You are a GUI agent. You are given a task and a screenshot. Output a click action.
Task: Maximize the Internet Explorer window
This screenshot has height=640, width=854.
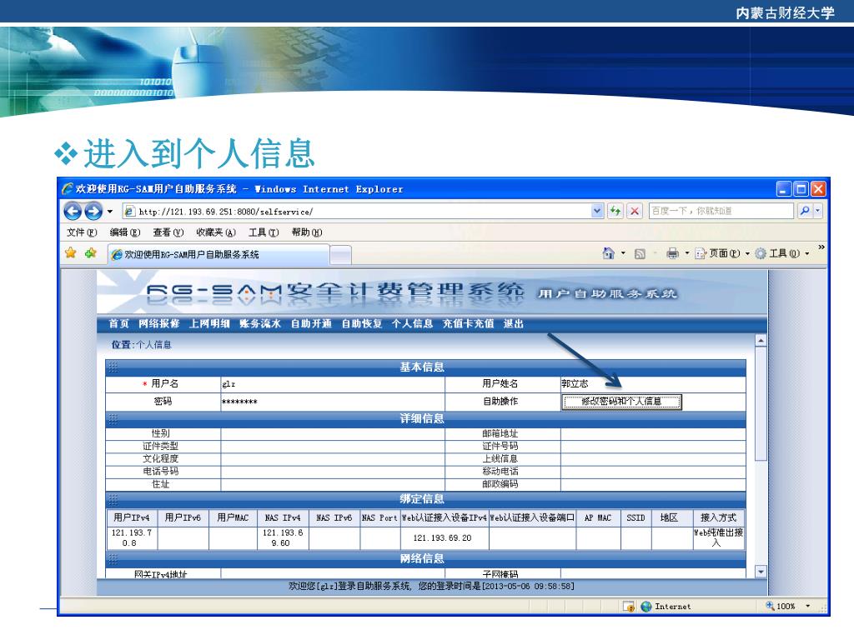[x=801, y=189]
